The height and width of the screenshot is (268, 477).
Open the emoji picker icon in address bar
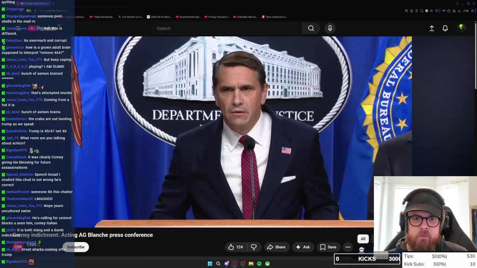point(411,11)
